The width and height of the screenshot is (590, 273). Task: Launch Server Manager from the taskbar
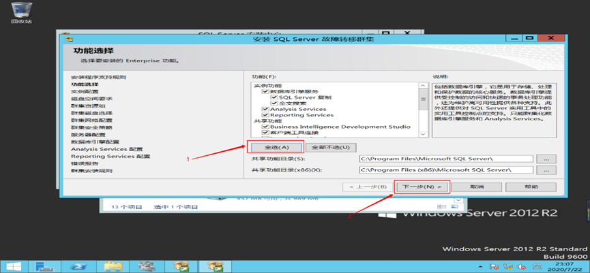tap(45, 266)
